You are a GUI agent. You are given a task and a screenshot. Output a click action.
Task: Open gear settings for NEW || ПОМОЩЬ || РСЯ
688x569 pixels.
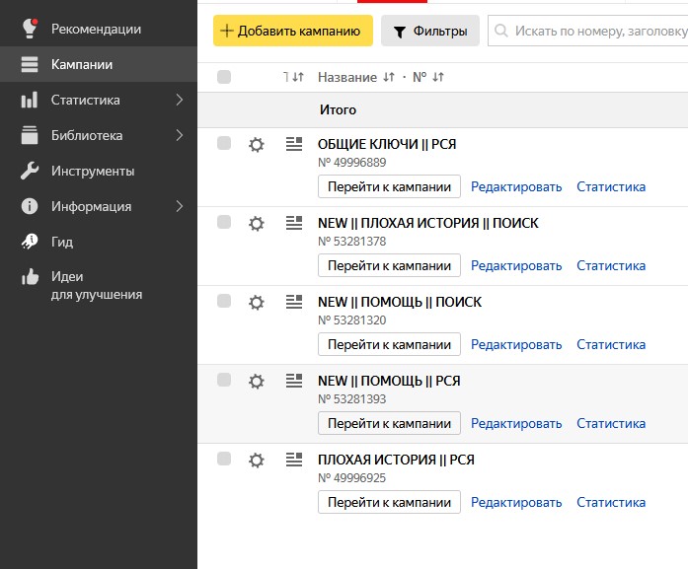pos(257,382)
